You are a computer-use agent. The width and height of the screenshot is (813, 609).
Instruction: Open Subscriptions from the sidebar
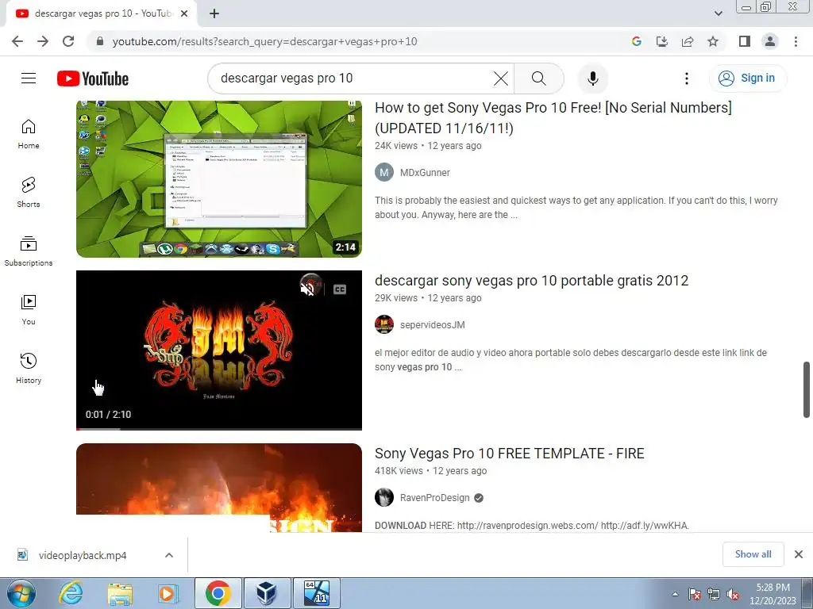[29, 251]
